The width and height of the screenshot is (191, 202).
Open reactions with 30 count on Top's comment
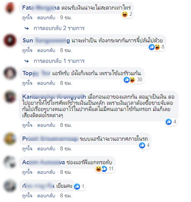coord(133,80)
